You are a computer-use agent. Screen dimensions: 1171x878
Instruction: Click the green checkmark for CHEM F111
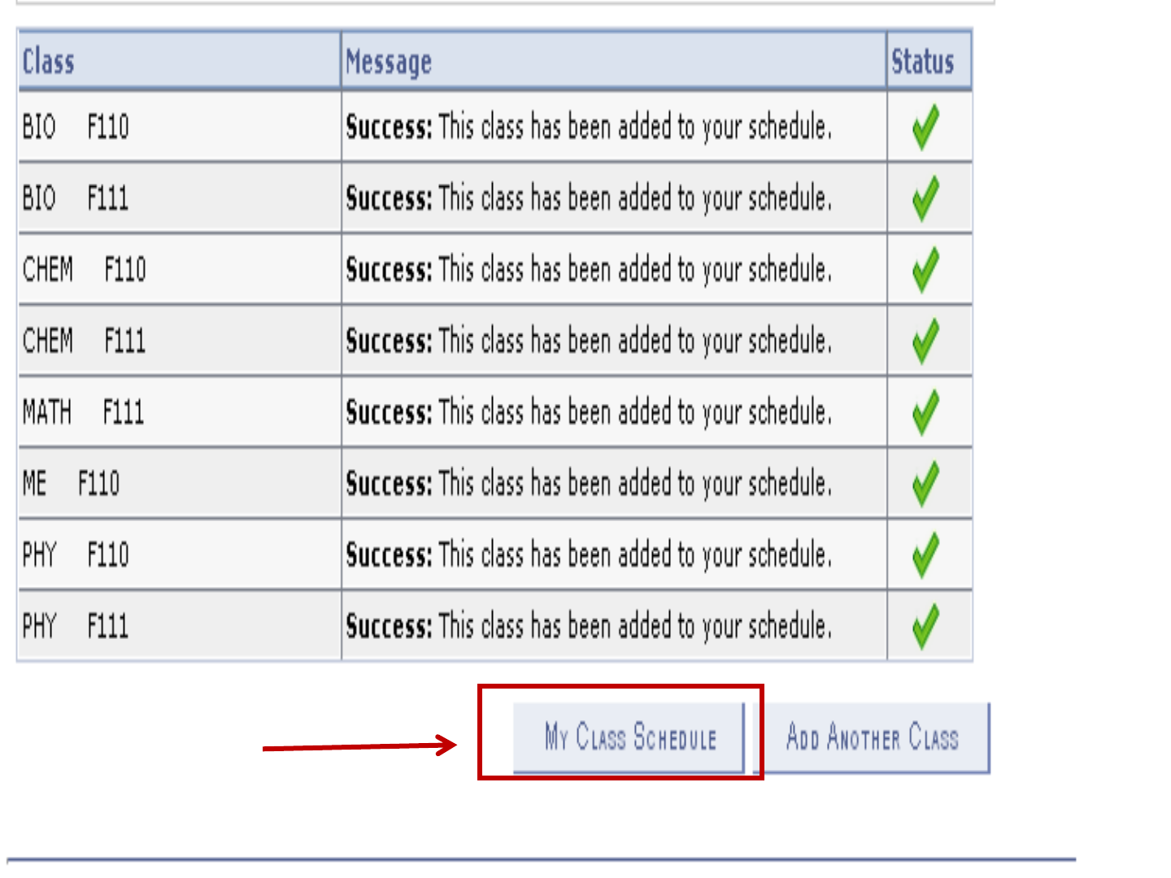925,341
